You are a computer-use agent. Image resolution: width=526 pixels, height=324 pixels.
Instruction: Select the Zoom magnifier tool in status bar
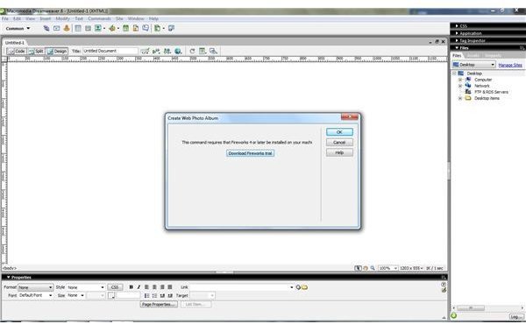373,268
